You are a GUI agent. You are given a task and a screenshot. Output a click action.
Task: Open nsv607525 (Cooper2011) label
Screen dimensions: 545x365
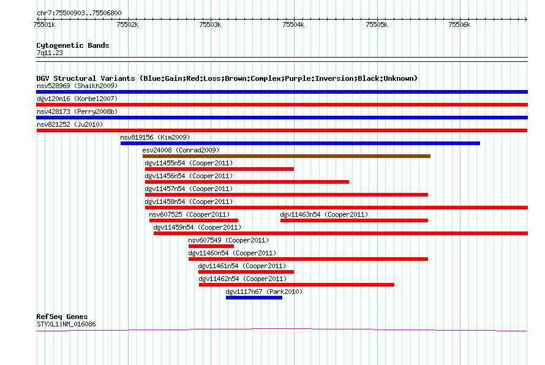click(x=189, y=214)
